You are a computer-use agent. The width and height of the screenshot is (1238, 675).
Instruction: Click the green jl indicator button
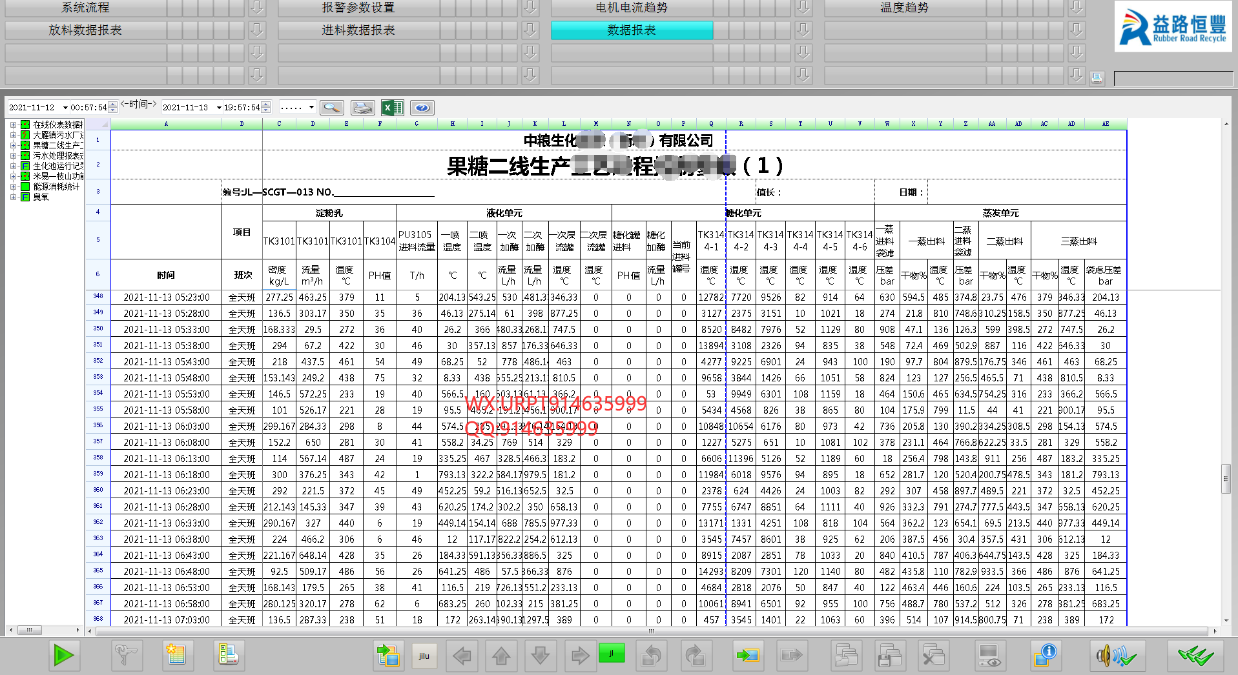click(611, 653)
